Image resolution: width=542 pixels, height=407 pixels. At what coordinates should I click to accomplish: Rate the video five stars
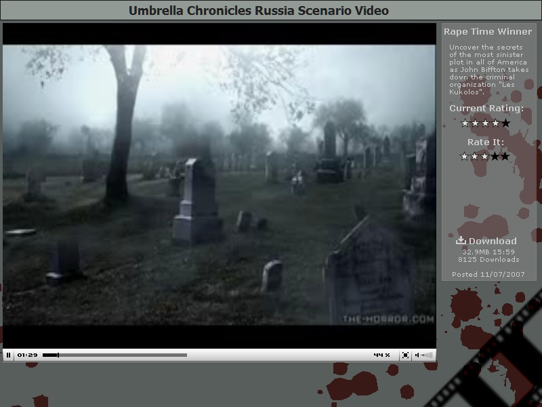point(505,156)
